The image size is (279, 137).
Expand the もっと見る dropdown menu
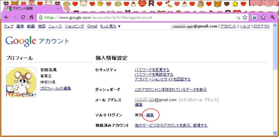click(x=110, y=26)
